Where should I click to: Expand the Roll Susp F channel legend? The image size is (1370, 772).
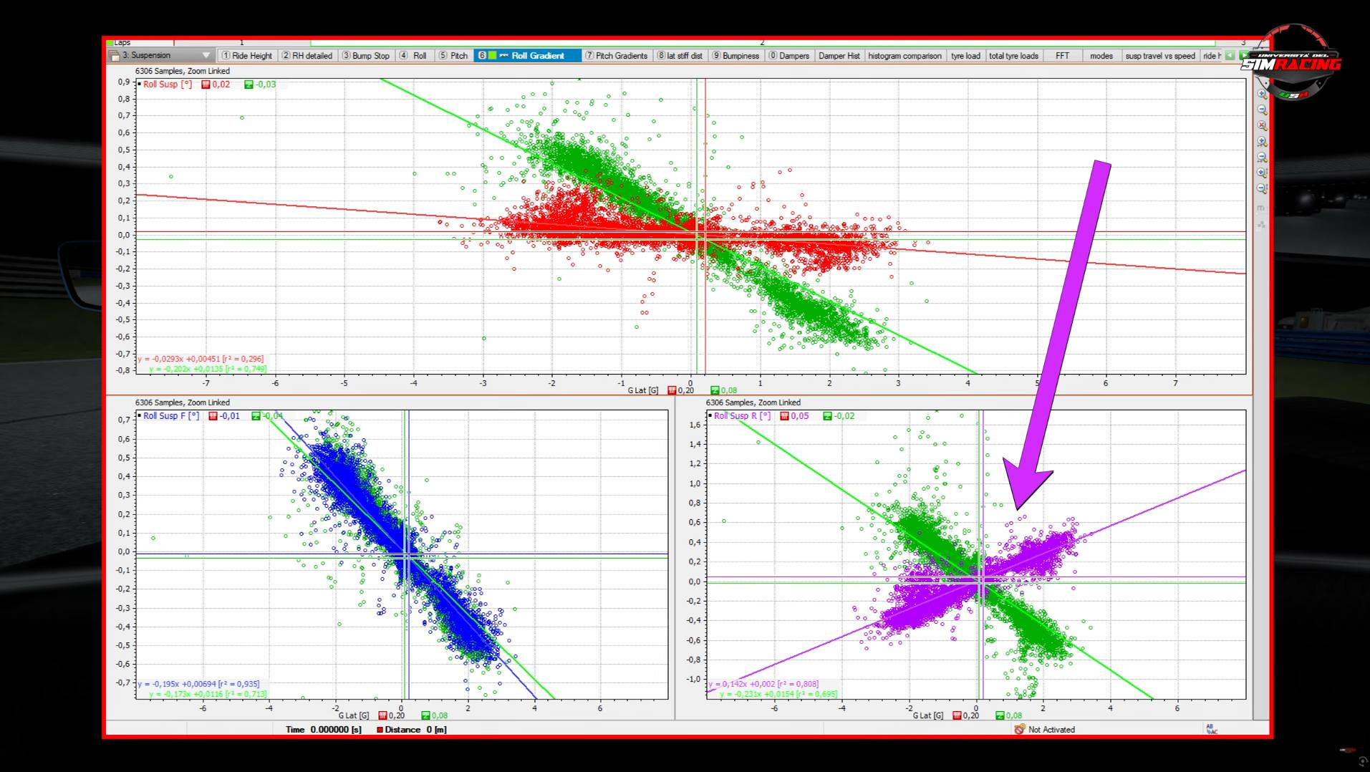[139, 416]
